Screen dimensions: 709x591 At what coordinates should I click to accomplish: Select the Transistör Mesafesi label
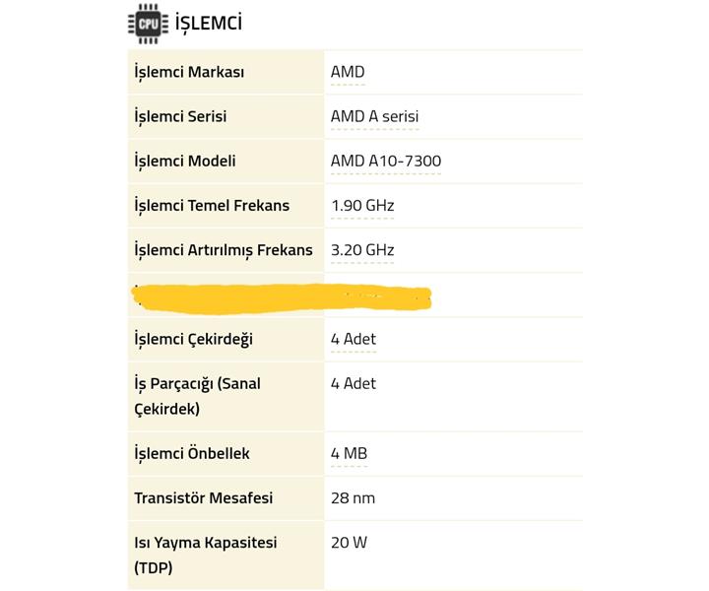tap(204, 497)
